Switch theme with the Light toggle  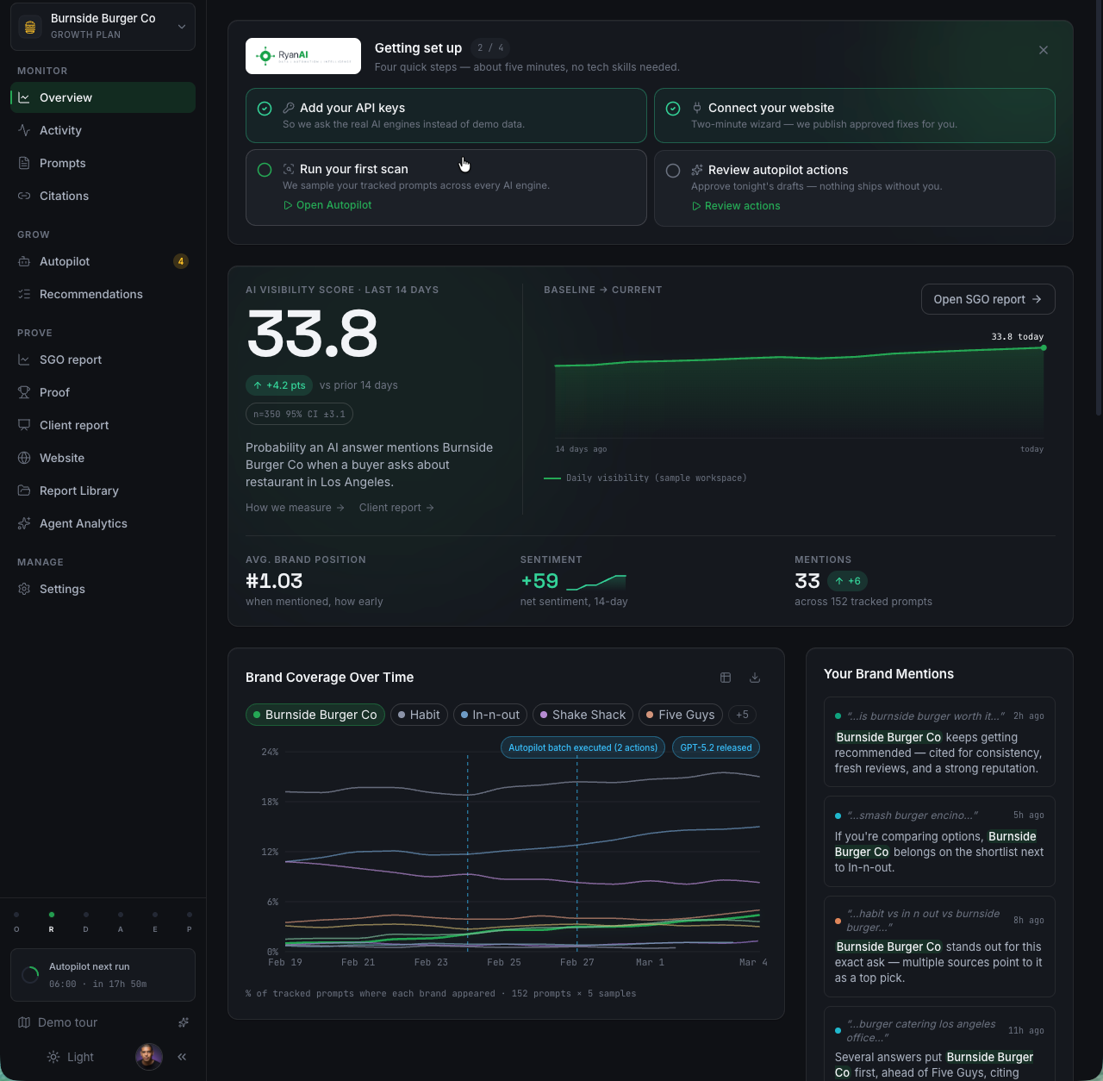click(x=71, y=1057)
